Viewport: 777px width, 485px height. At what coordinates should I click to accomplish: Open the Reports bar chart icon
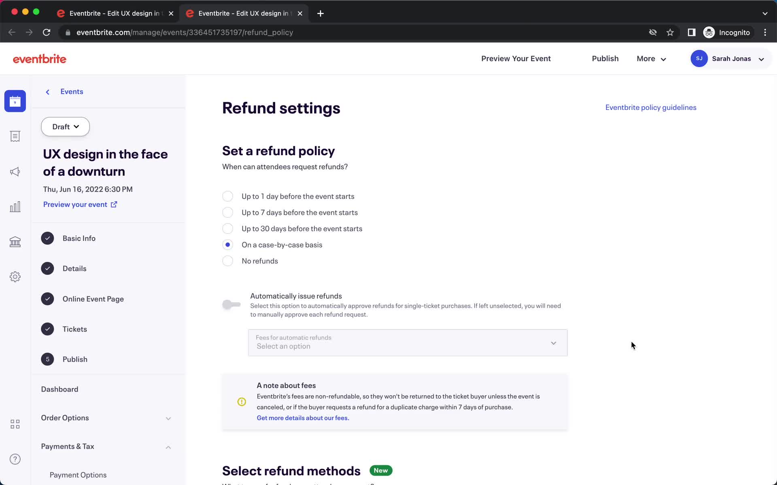click(x=15, y=207)
